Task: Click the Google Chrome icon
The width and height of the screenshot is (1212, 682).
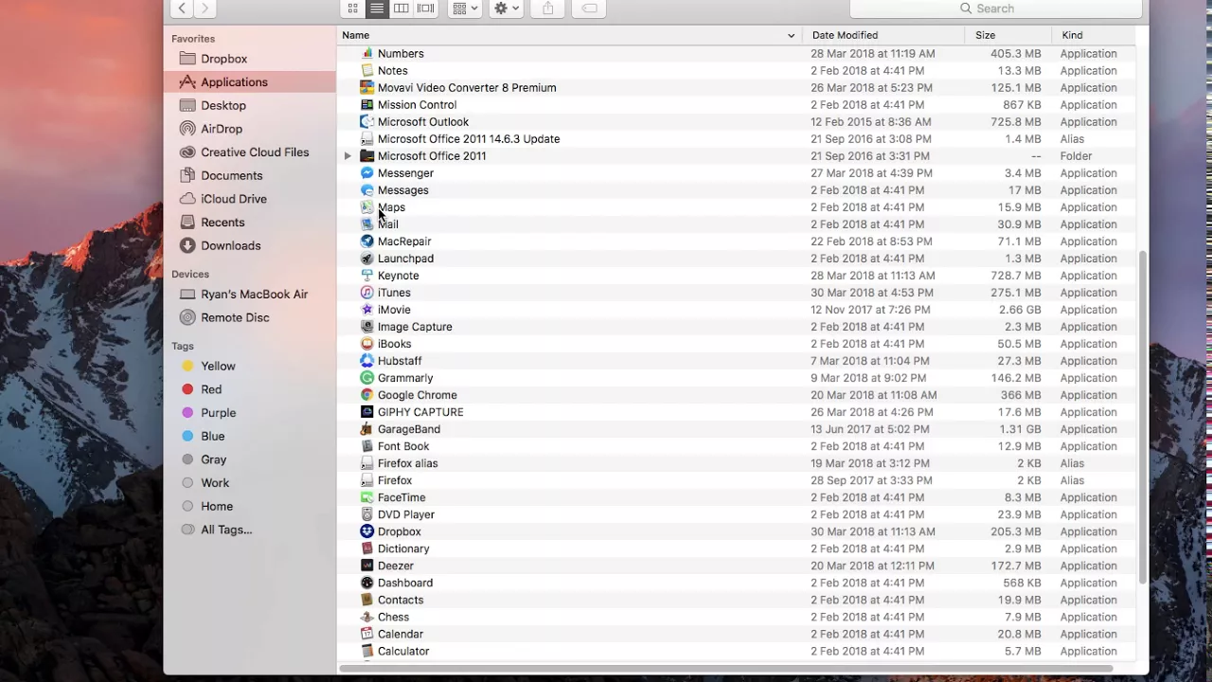Action: pyautogui.click(x=367, y=395)
